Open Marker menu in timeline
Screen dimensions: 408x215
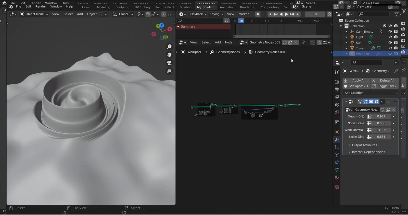(244, 14)
